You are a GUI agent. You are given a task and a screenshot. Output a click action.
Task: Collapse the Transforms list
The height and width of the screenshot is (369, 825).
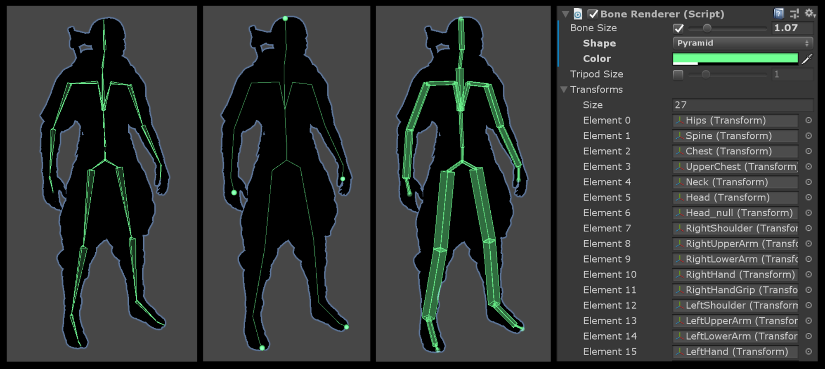(x=564, y=90)
